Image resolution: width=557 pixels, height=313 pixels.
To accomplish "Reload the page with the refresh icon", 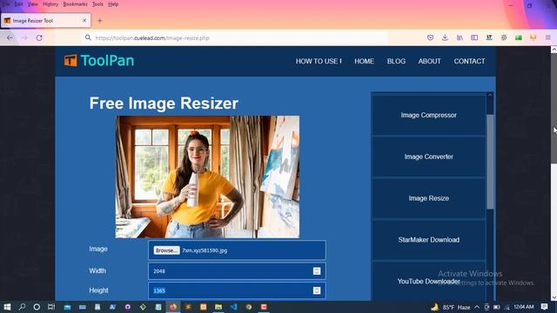I will pos(39,37).
